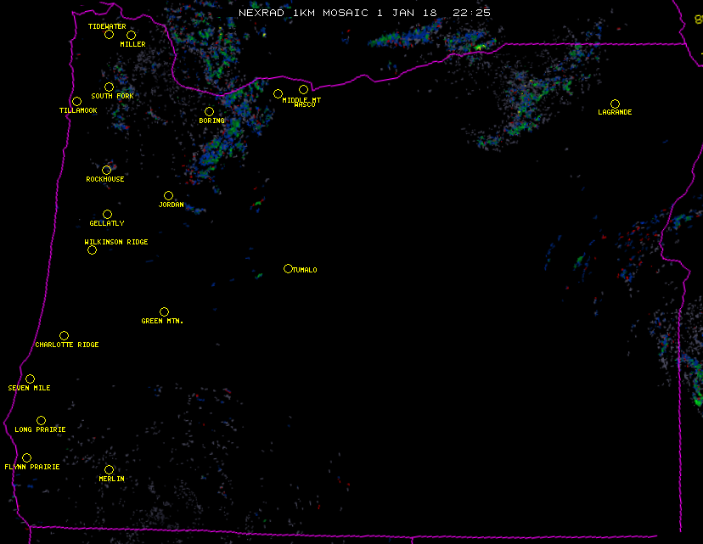Screen dimensions: 703x544
Task: Select the Charlotte Ridge station marker
Action: [x=64, y=335]
